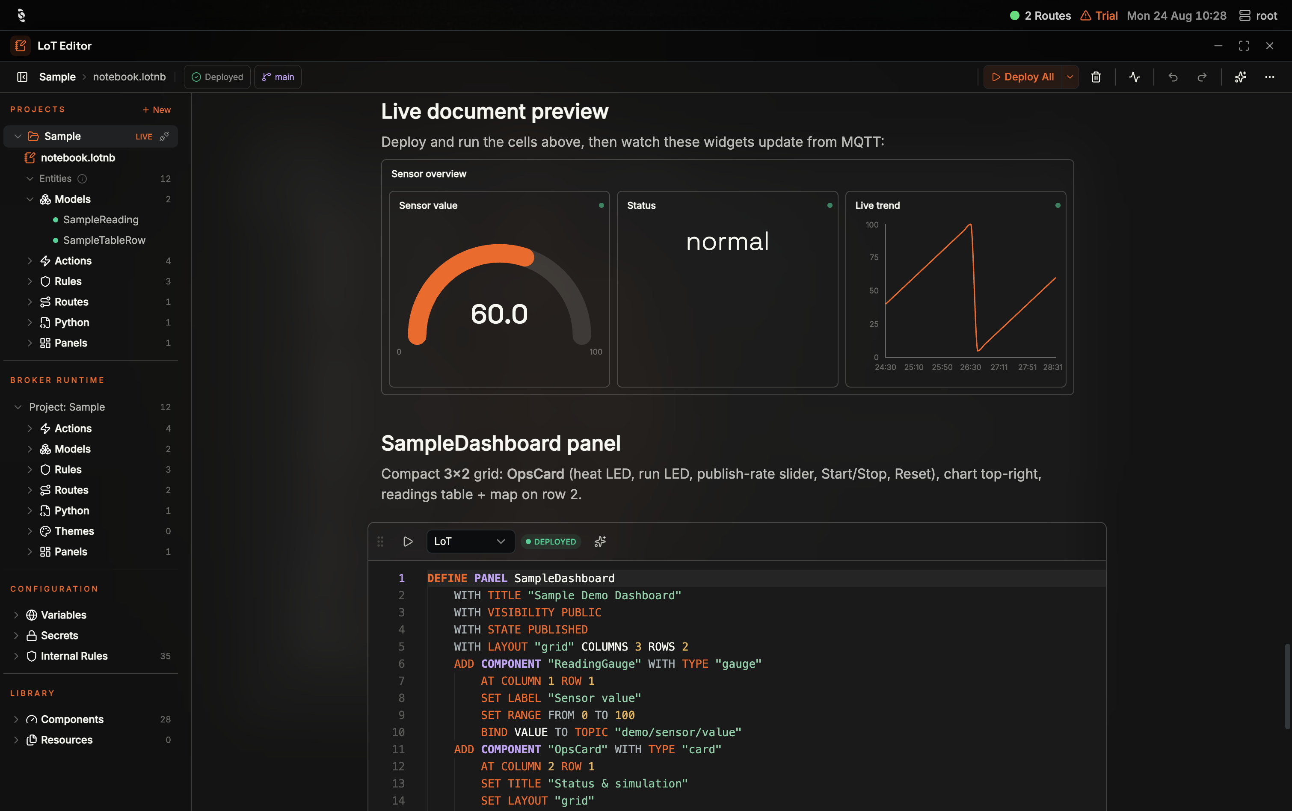The image size is (1292, 811).
Task: Click the Entities info icon
Action: [82, 179]
